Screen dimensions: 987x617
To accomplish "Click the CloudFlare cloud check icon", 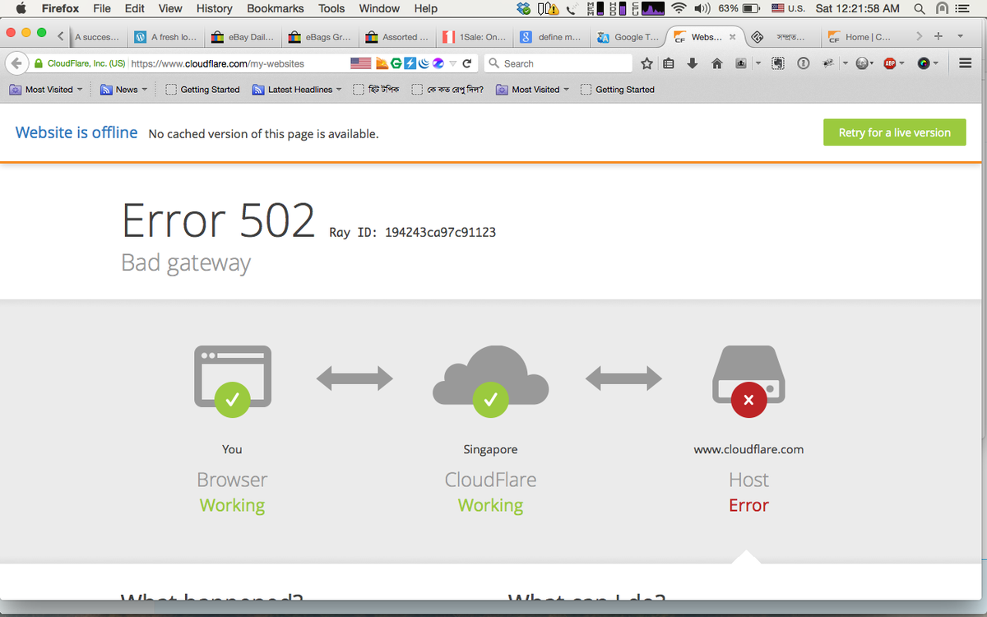I will click(490, 401).
